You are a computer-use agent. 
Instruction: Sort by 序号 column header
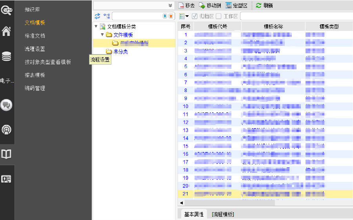point(186,27)
